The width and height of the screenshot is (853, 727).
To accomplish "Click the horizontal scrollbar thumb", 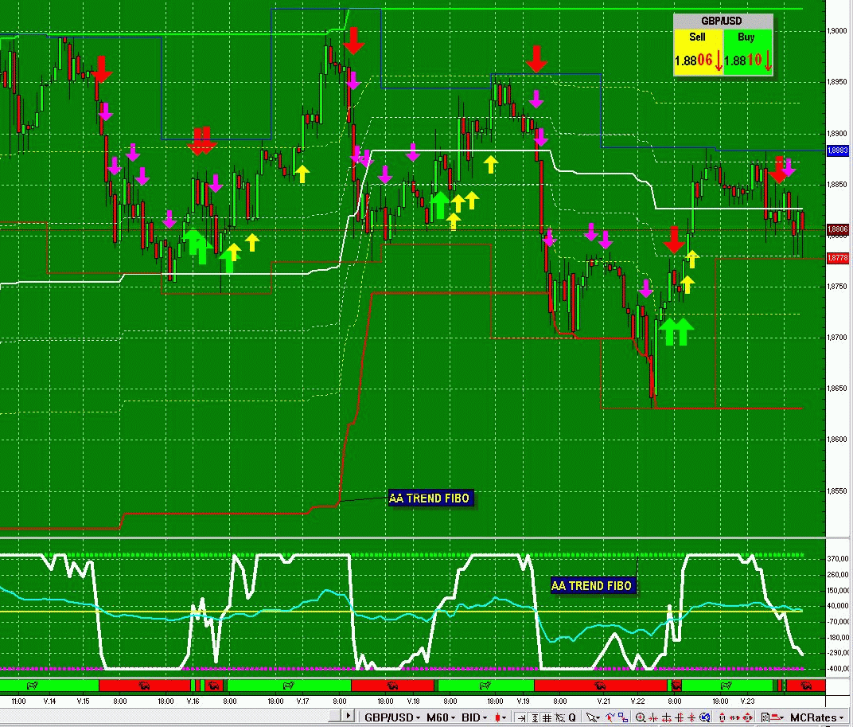I will [x=334, y=716].
